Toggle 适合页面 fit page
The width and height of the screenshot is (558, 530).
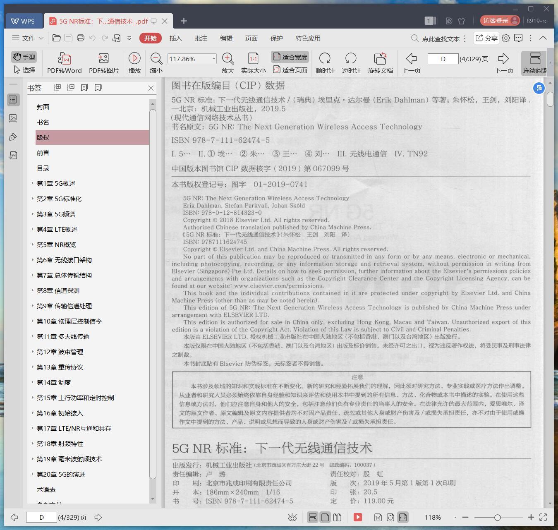click(x=290, y=70)
